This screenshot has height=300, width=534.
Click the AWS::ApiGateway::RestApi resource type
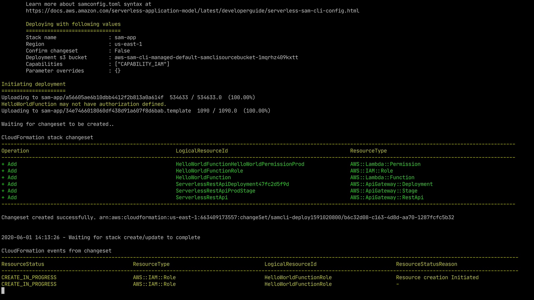(387, 197)
